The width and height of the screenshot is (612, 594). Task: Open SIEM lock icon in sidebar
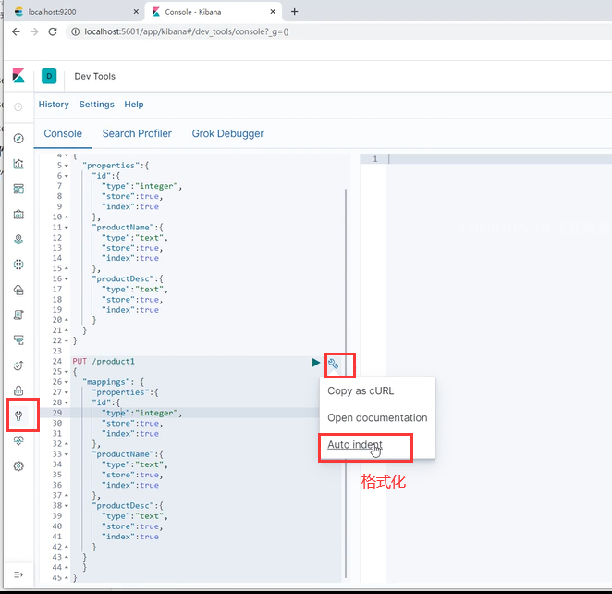click(x=18, y=390)
